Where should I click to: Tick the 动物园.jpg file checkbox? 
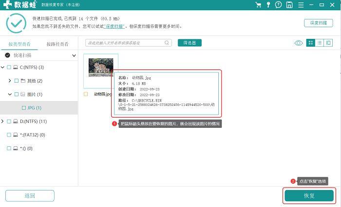(x=86, y=94)
